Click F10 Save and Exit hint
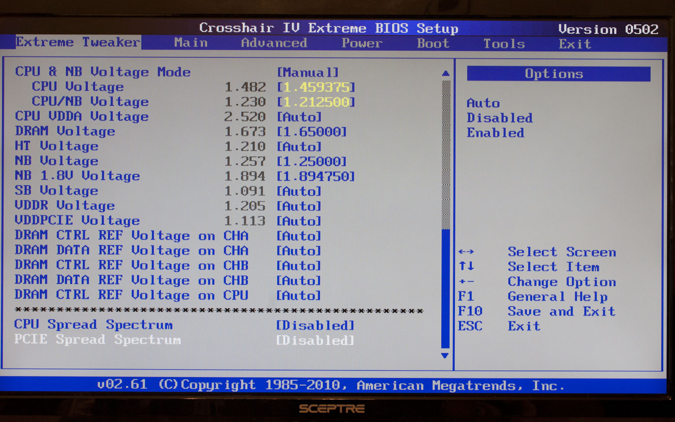The height and width of the screenshot is (422, 675). pos(537,312)
